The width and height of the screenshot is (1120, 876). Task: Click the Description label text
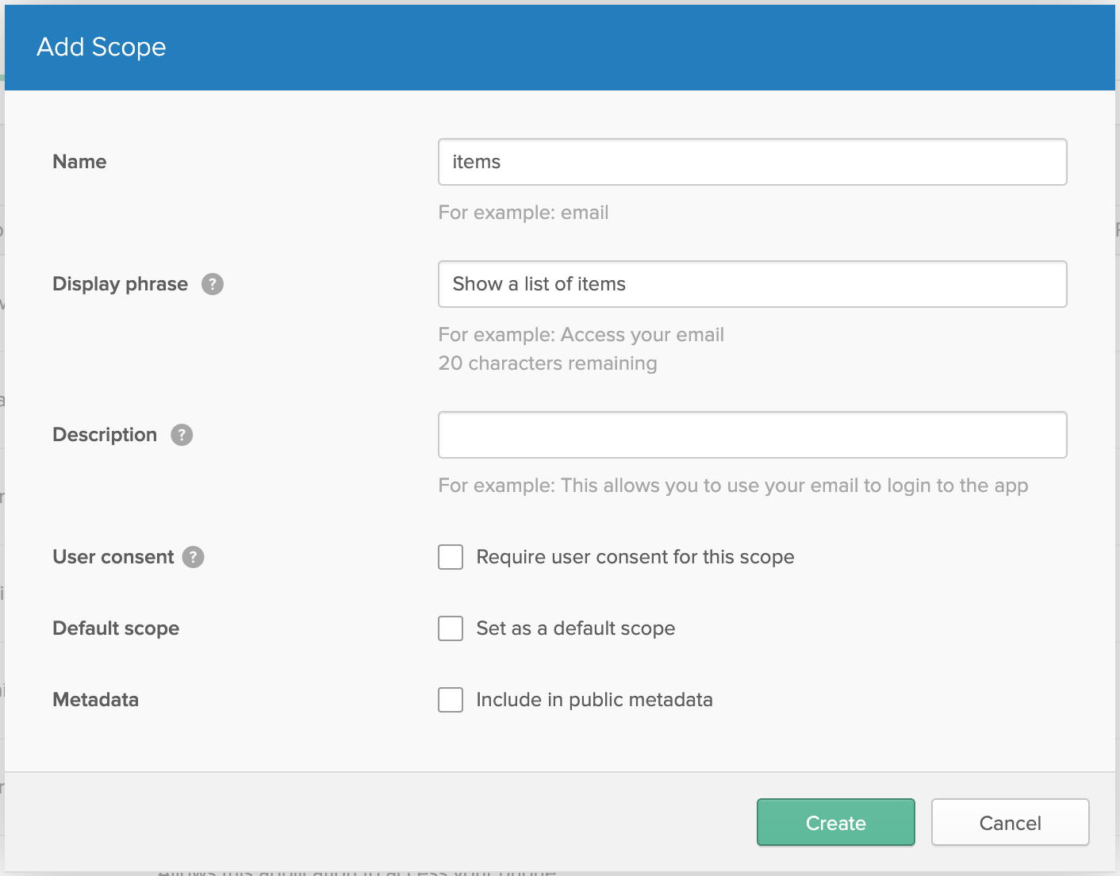tap(105, 435)
